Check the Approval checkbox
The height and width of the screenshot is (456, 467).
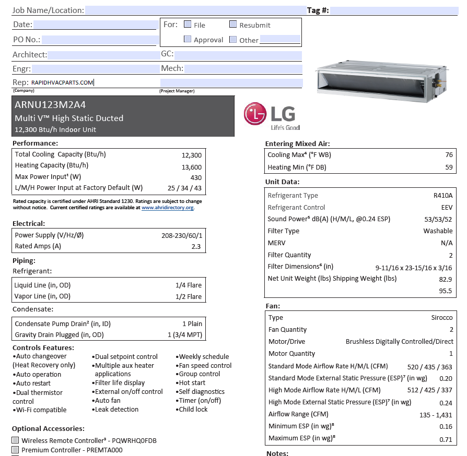click(x=188, y=39)
